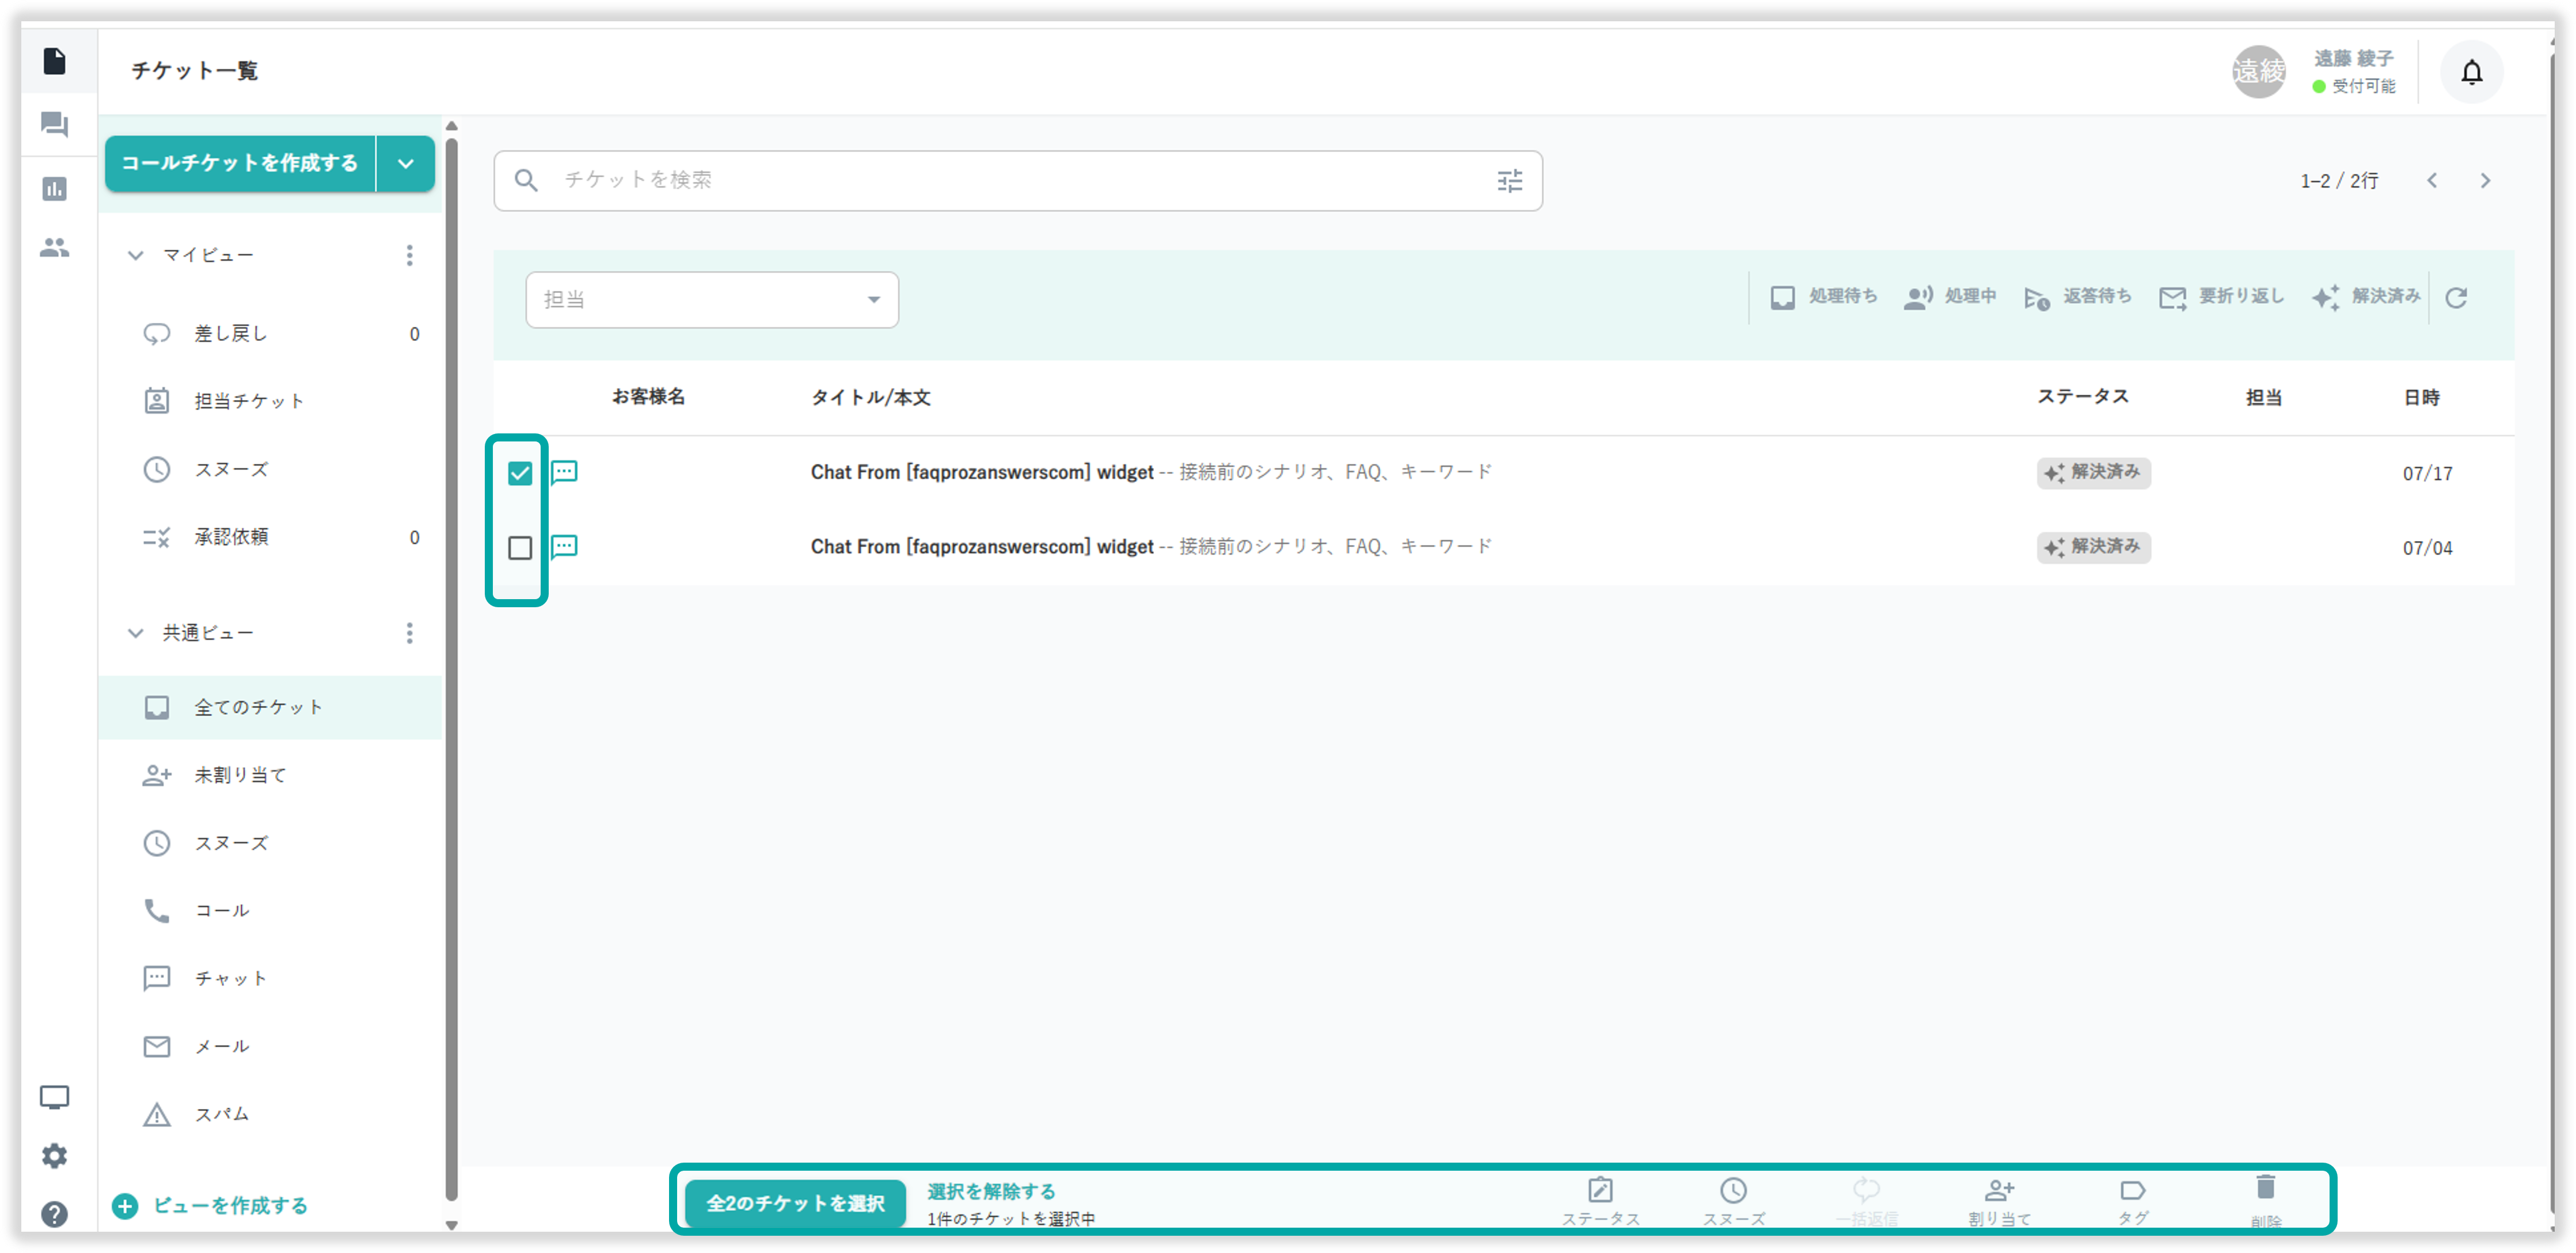Click 全2のチケットを選択 button

point(795,1203)
